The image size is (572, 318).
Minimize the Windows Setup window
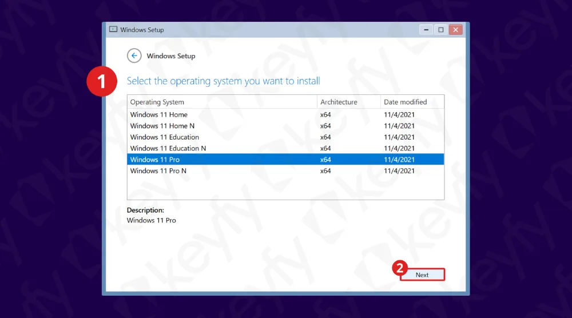click(426, 30)
